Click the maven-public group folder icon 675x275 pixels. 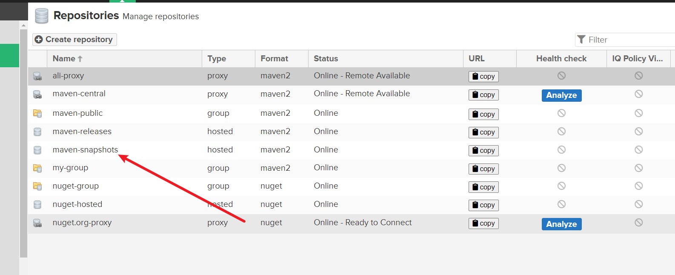coord(37,114)
